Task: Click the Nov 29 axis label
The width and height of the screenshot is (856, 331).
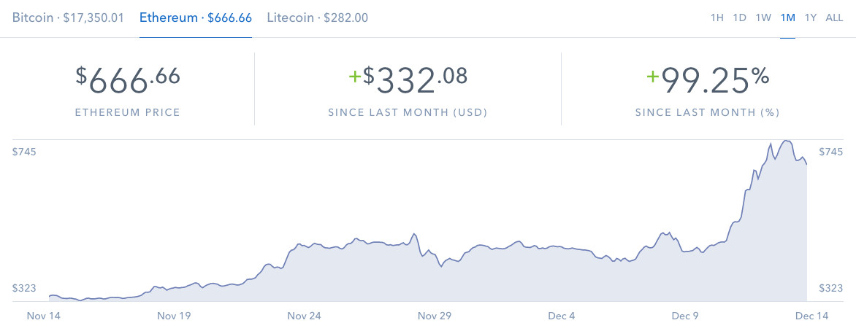Action: tap(435, 316)
